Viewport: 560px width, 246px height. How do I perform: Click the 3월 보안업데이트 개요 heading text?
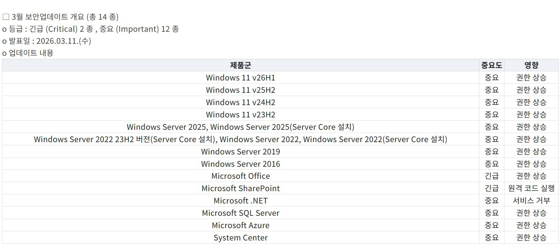click(65, 17)
